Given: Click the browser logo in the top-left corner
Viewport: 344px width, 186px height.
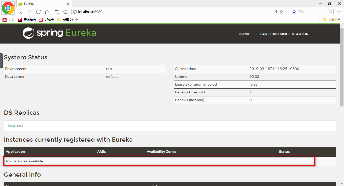Looking at the screenshot, I should pos(8,8).
